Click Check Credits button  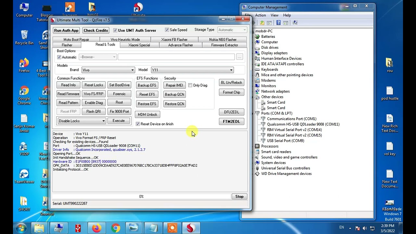96,30
